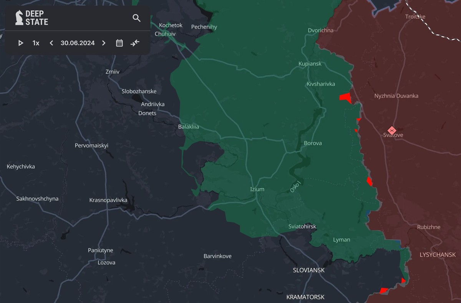
Task: Click the Donets label
Action: click(x=148, y=113)
